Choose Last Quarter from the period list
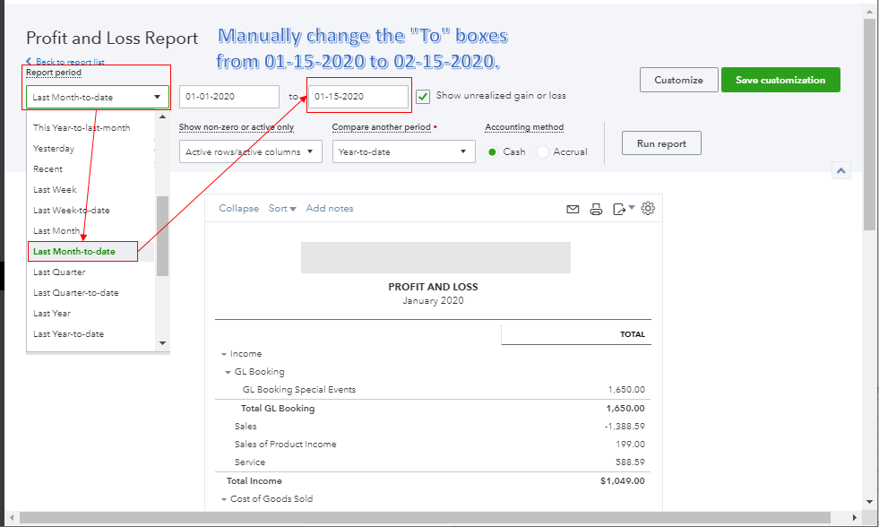Screen dimensions: 879x527 point(59,272)
